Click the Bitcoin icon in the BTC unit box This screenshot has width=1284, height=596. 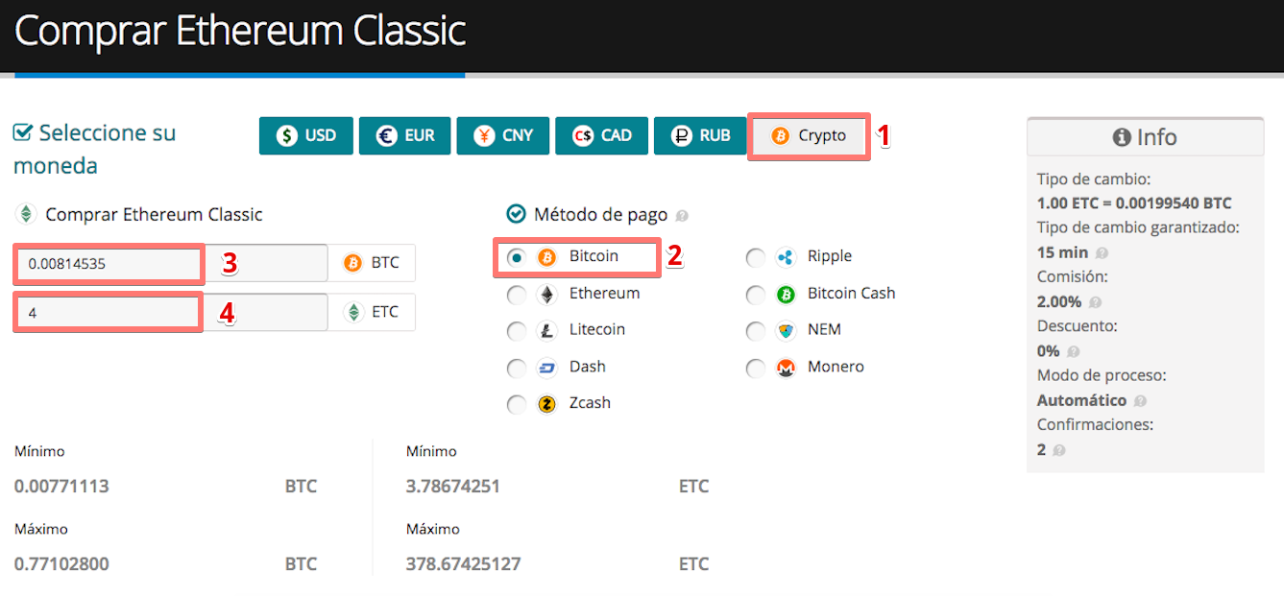pos(352,263)
